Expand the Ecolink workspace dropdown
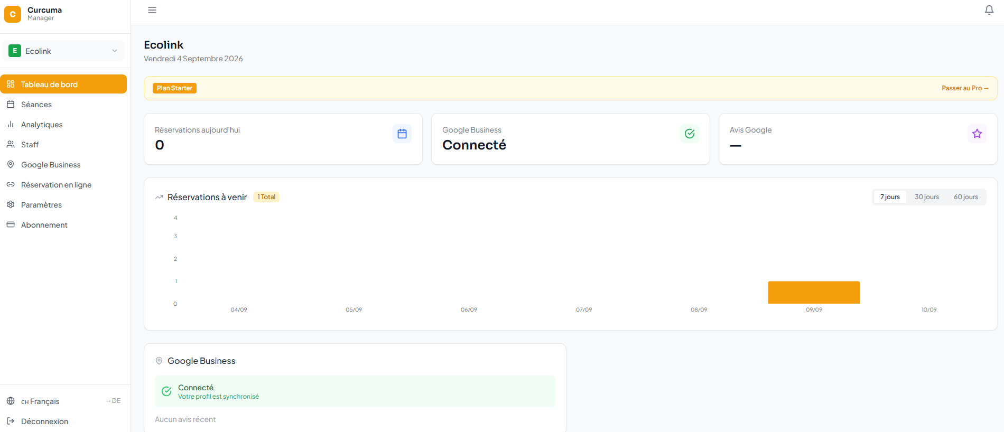The image size is (1004, 432). coord(63,51)
